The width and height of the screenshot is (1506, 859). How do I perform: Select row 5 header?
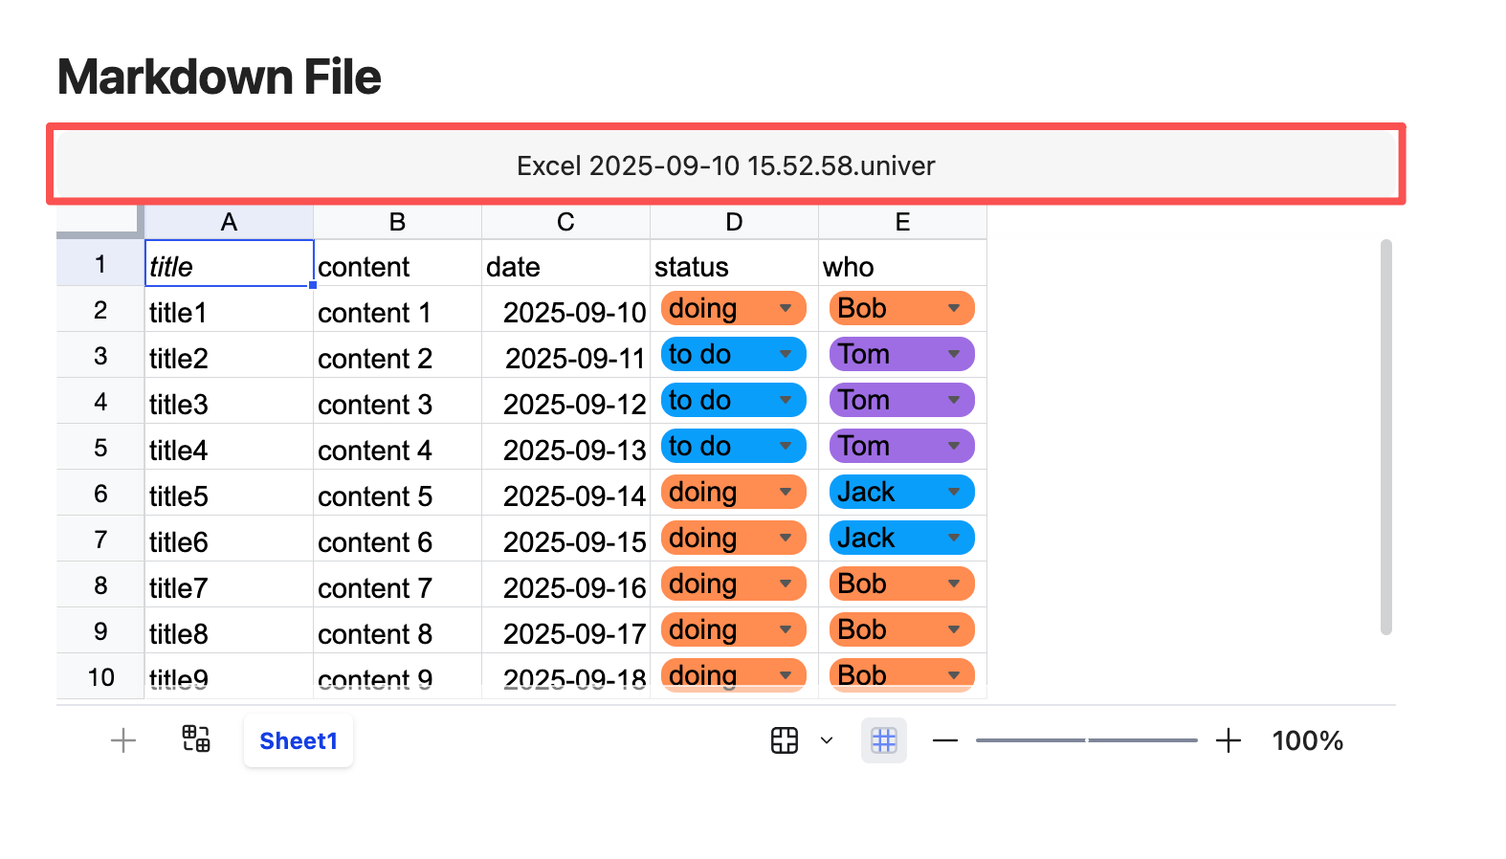(100, 448)
